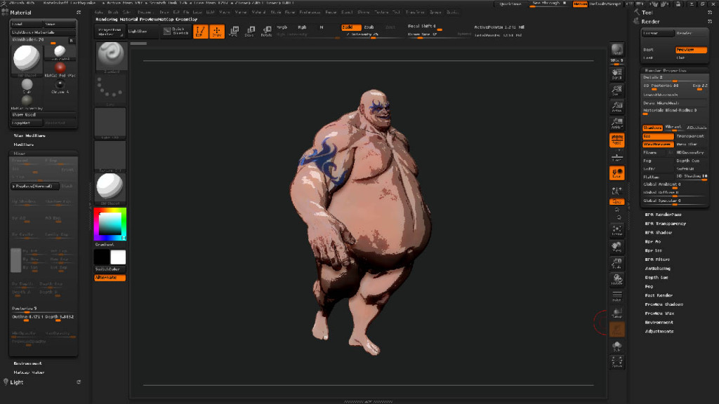Enable the Preview render mode
Screen dimensions: 719x404
coord(691,50)
